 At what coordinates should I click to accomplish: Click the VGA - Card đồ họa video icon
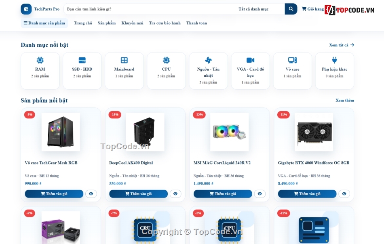[250, 60]
